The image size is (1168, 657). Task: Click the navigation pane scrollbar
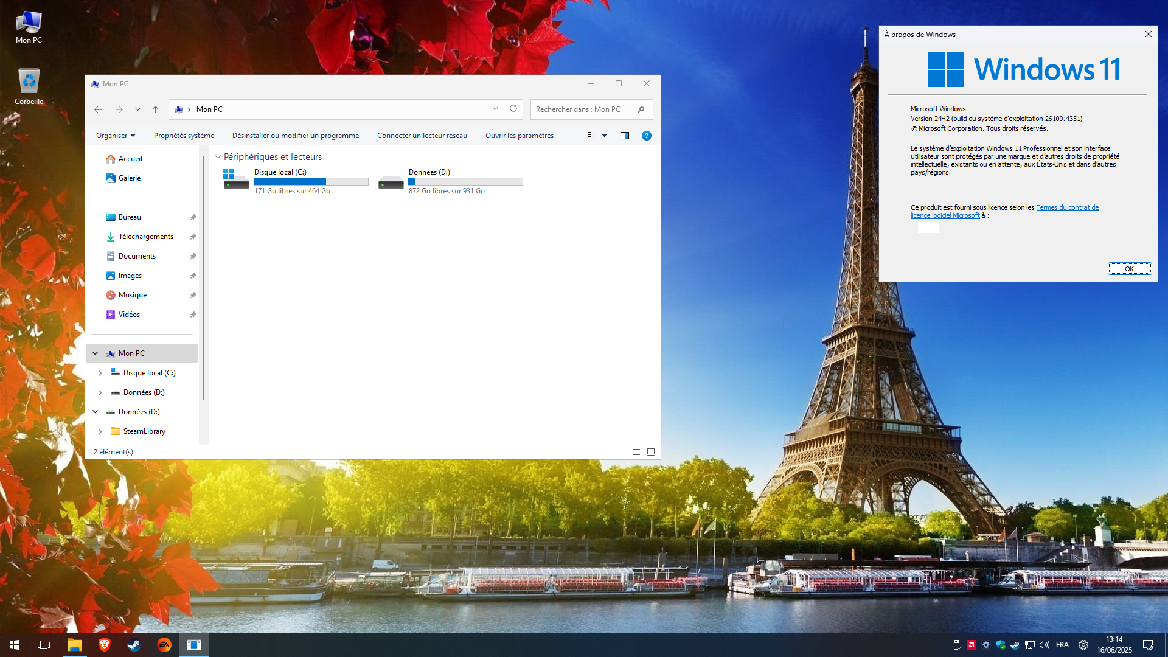click(204, 277)
